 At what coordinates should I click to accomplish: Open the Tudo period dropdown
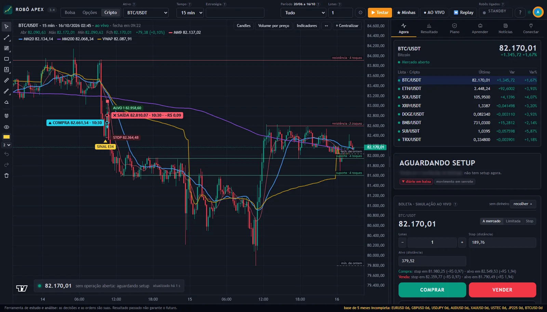coord(303,13)
